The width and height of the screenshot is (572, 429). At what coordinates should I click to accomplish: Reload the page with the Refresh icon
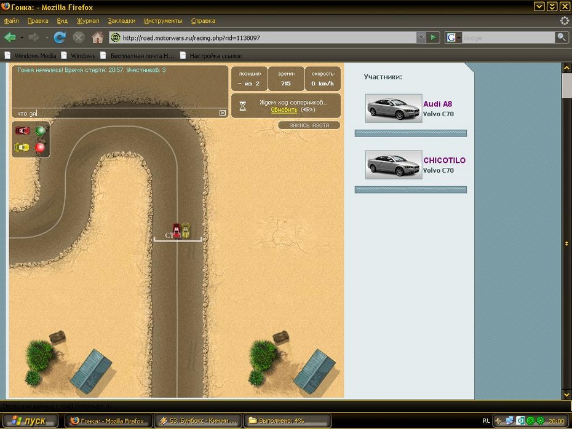coord(60,37)
